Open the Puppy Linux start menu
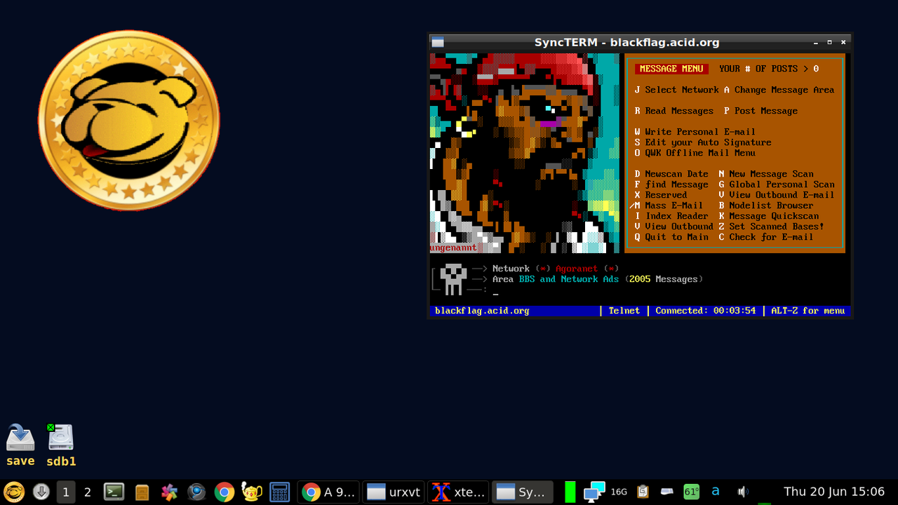This screenshot has width=898, height=505. pyautogui.click(x=13, y=492)
